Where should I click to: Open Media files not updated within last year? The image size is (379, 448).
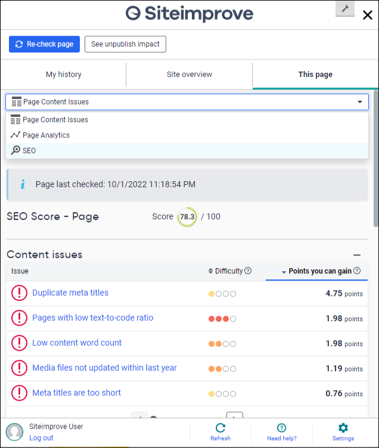(105, 368)
